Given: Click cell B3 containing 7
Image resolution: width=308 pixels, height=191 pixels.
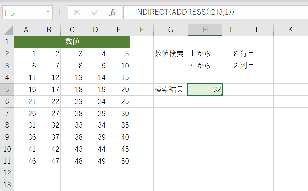Looking at the screenshot, I should (49, 66).
